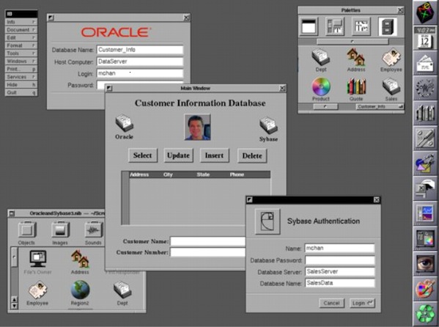Open the Edit menu
Screen dimensions: 439x327
[21, 37]
